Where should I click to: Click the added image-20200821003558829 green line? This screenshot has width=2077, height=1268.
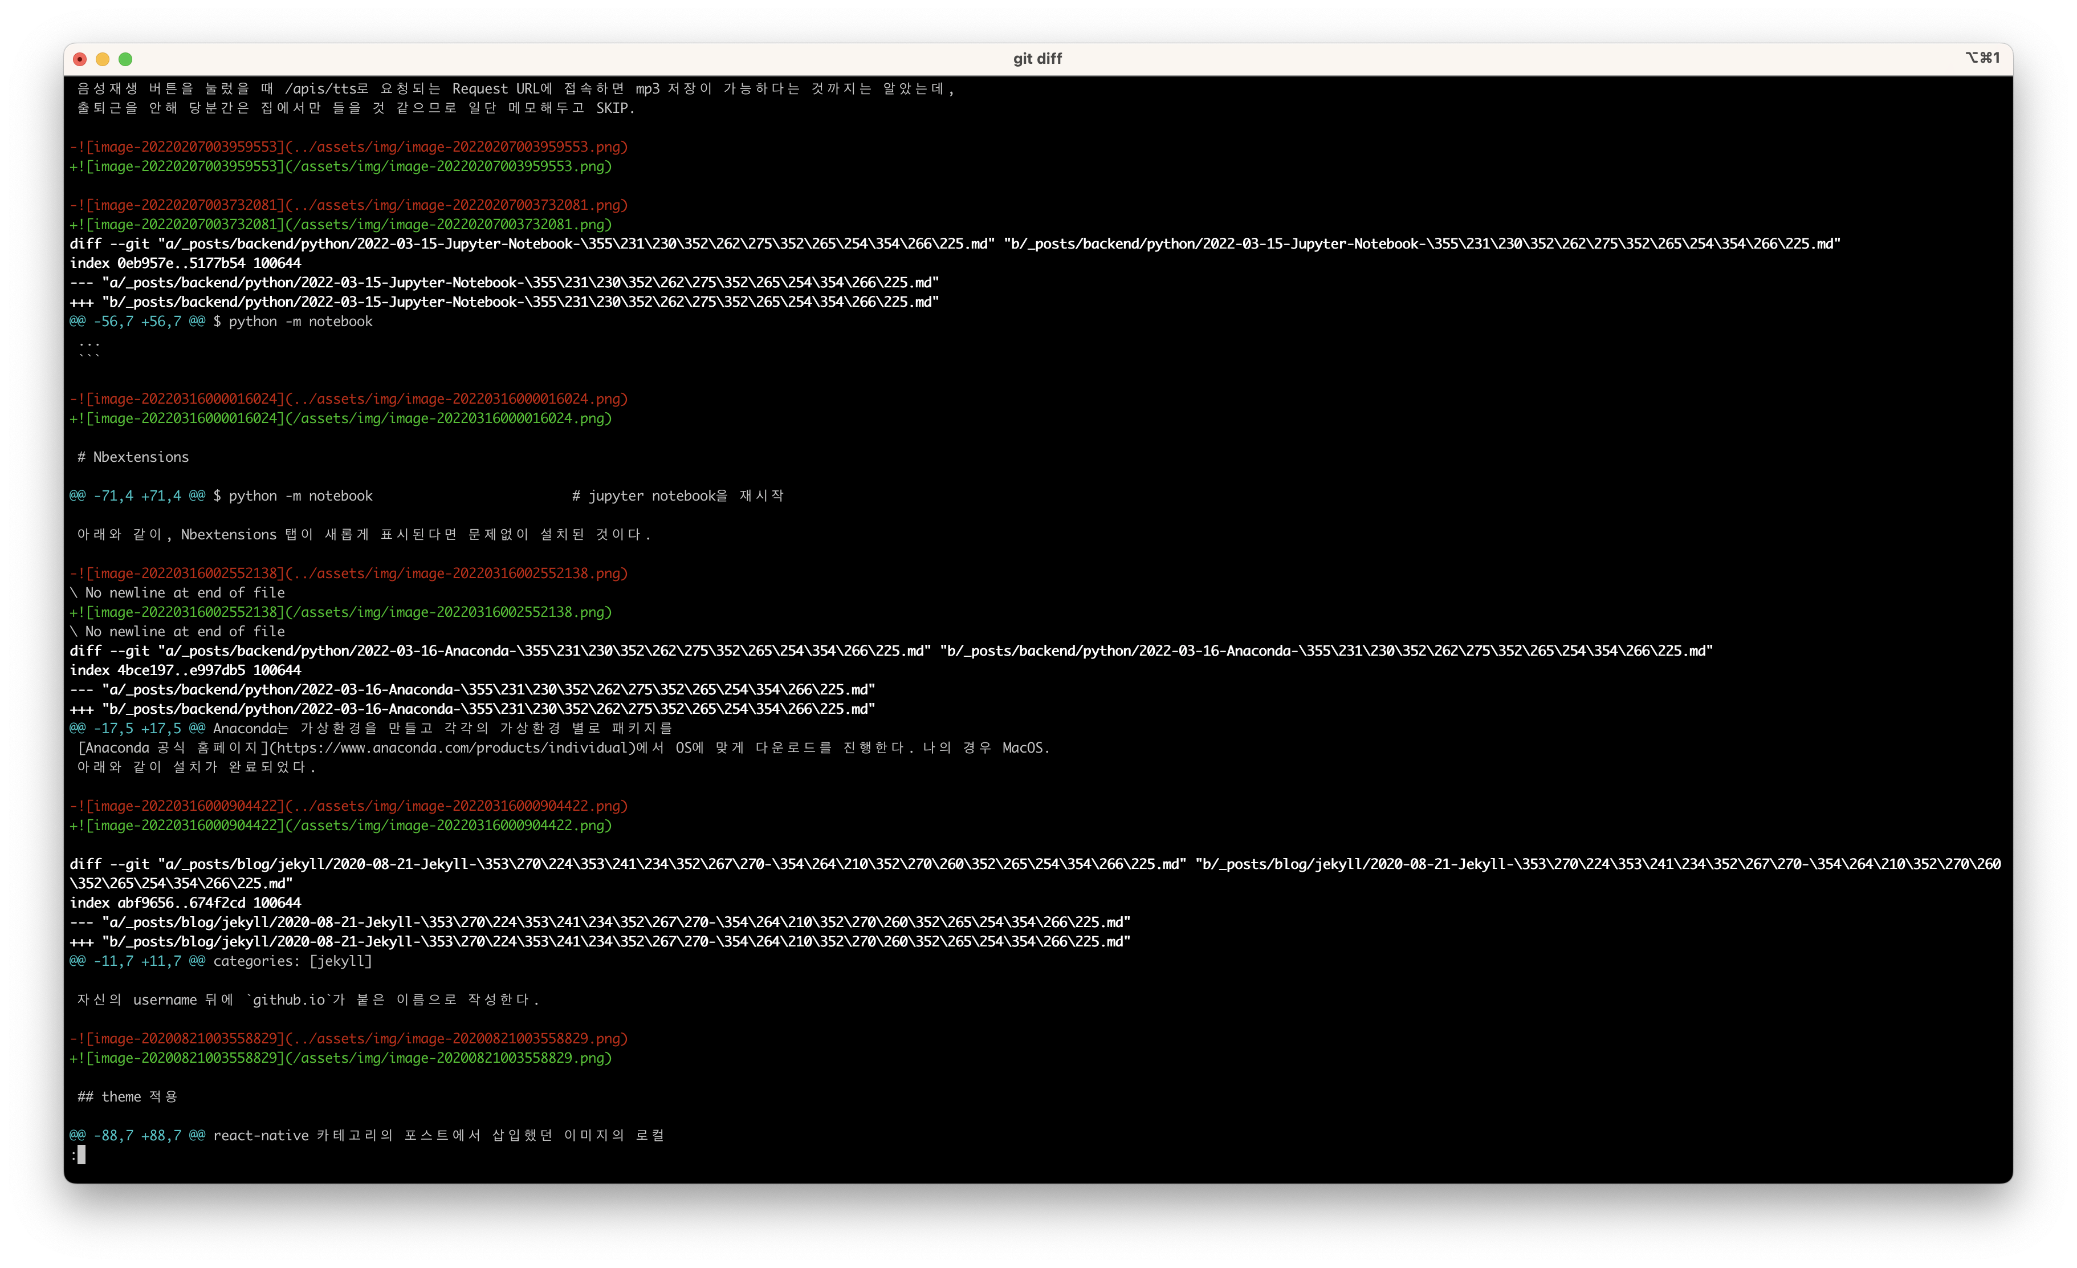click(340, 1058)
